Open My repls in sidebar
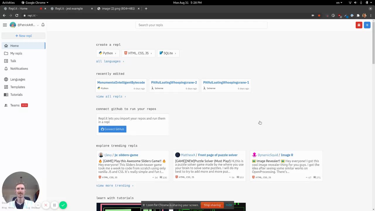This screenshot has width=375, height=211. point(23,53)
